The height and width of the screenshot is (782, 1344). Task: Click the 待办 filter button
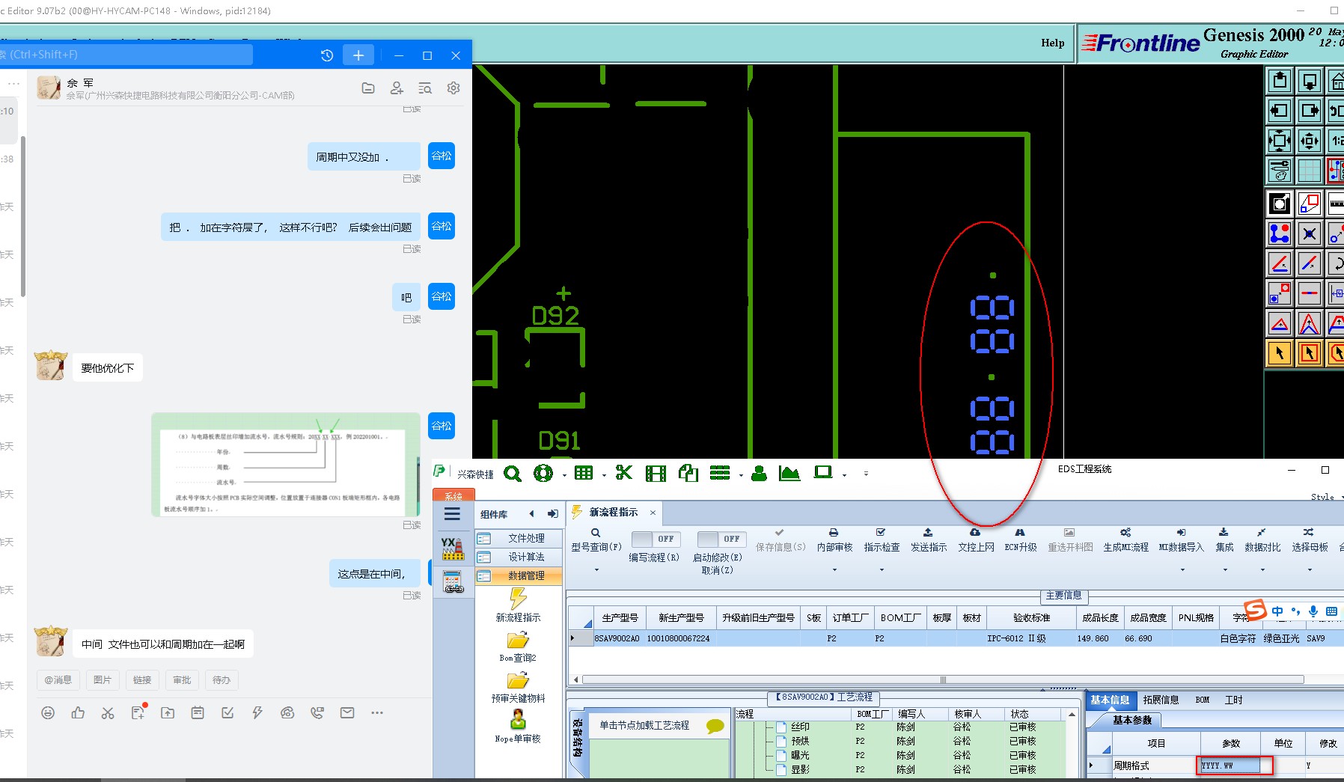click(222, 680)
